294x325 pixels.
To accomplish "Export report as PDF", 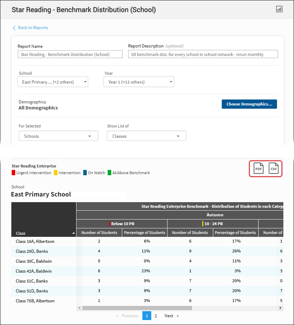I will click(259, 168).
